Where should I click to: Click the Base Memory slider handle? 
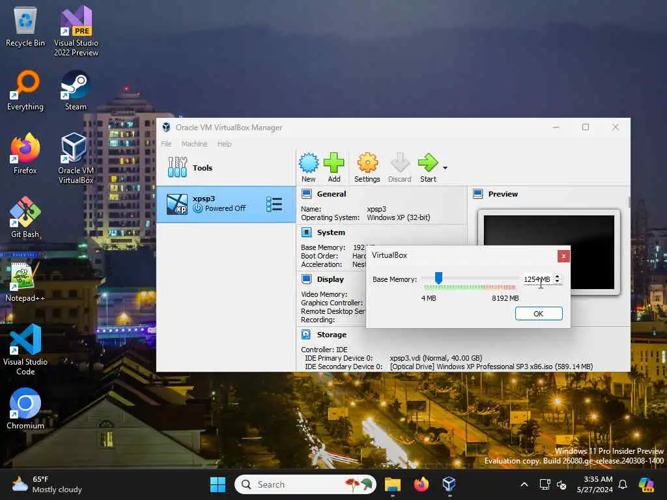pos(438,278)
